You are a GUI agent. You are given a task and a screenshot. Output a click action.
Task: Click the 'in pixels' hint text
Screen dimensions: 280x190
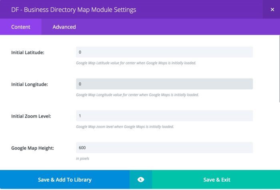82,158
